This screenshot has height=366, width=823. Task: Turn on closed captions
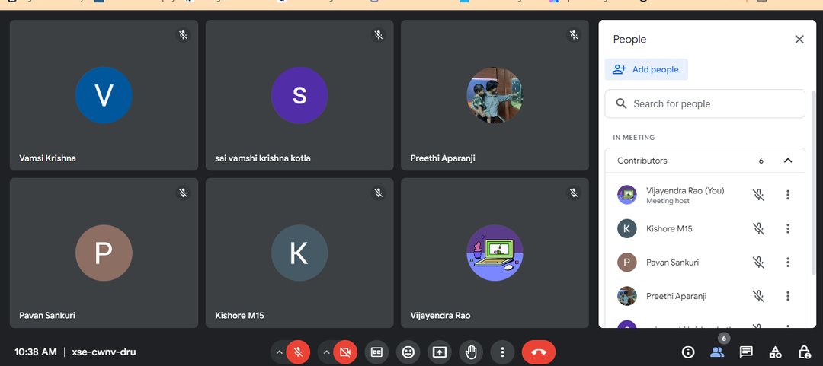click(377, 352)
